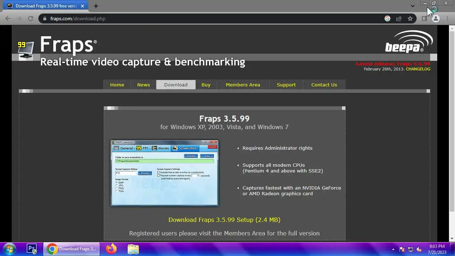455x256 pixels.
Task: Open Firefox from the taskbar
Action: [111, 249]
